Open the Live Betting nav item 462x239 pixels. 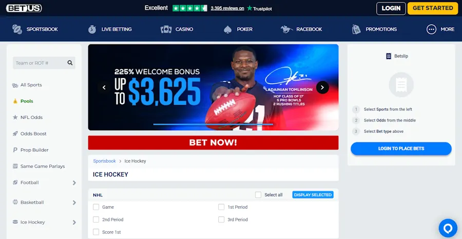110,29
